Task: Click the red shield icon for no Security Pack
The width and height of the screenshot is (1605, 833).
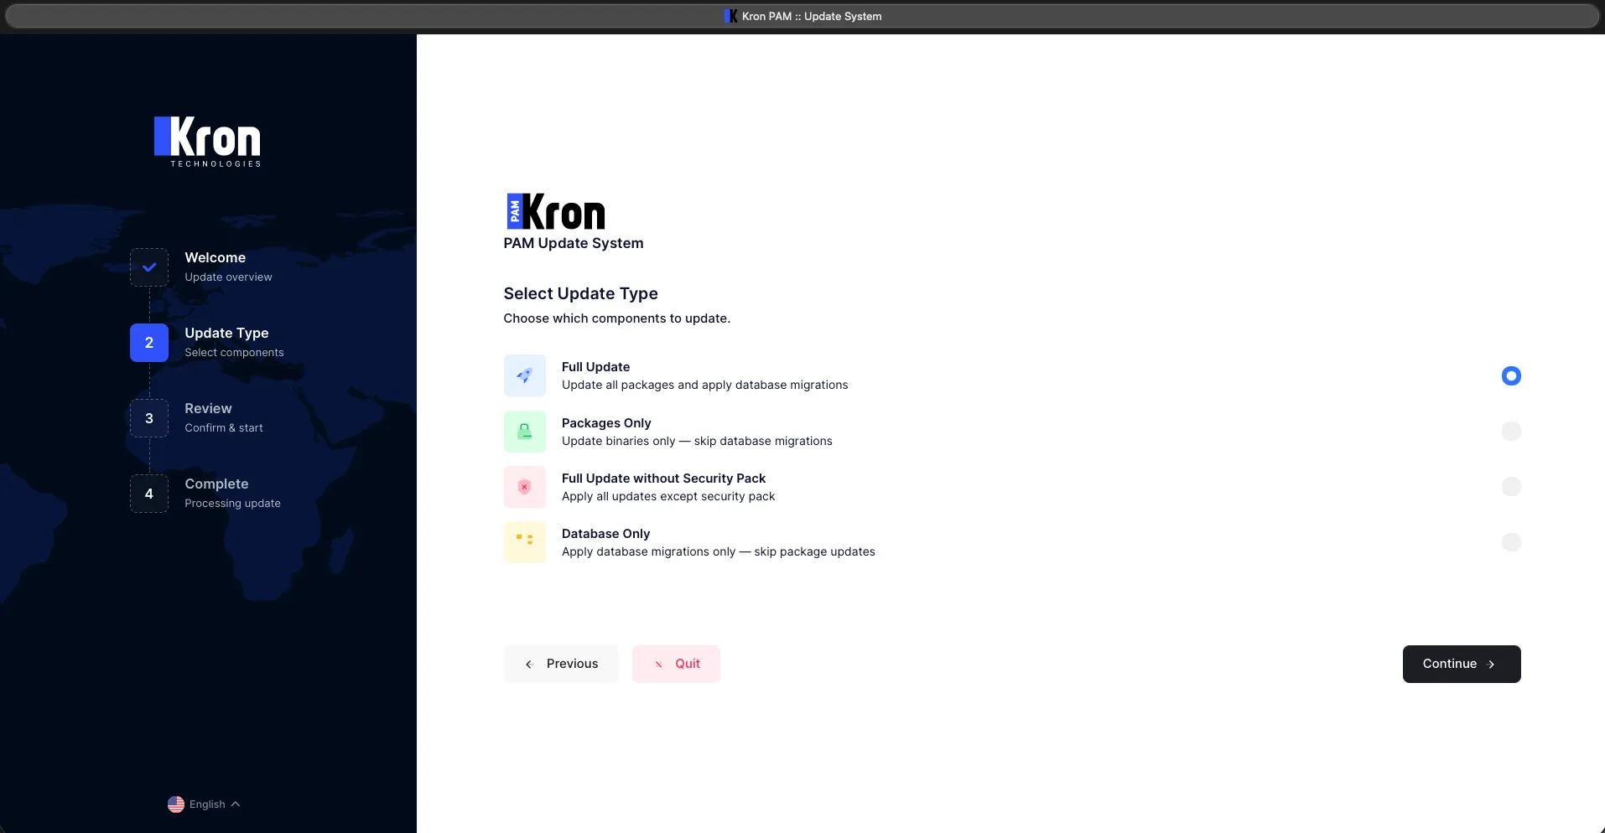Action: (524, 487)
